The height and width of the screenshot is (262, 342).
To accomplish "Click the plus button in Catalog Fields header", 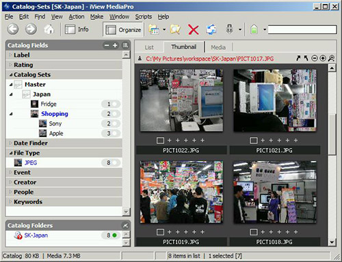I will click(x=115, y=45).
